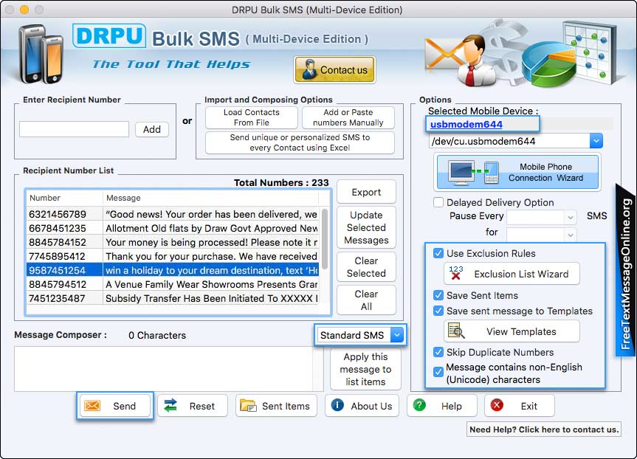The height and width of the screenshot is (459, 637).
Task: Toggle the Save Sent Items checkbox
Action: [x=438, y=295]
